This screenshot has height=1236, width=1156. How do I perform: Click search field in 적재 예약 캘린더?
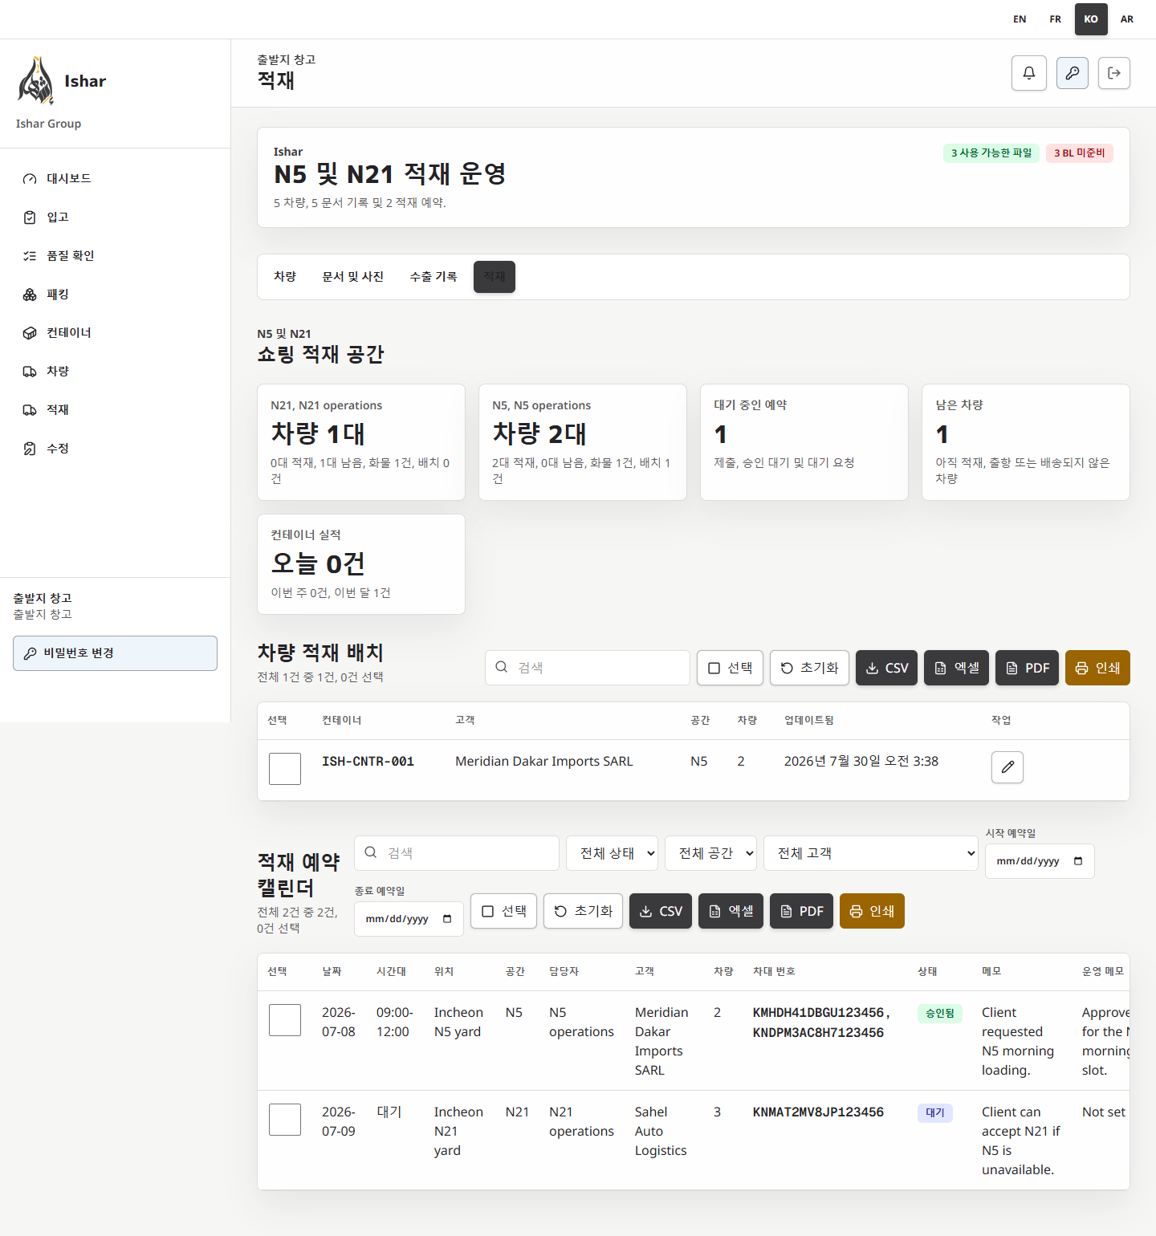(x=457, y=853)
